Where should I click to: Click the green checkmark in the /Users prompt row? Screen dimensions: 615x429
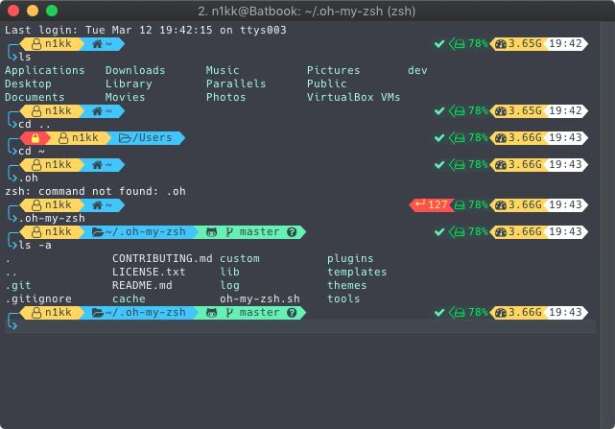(439, 138)
